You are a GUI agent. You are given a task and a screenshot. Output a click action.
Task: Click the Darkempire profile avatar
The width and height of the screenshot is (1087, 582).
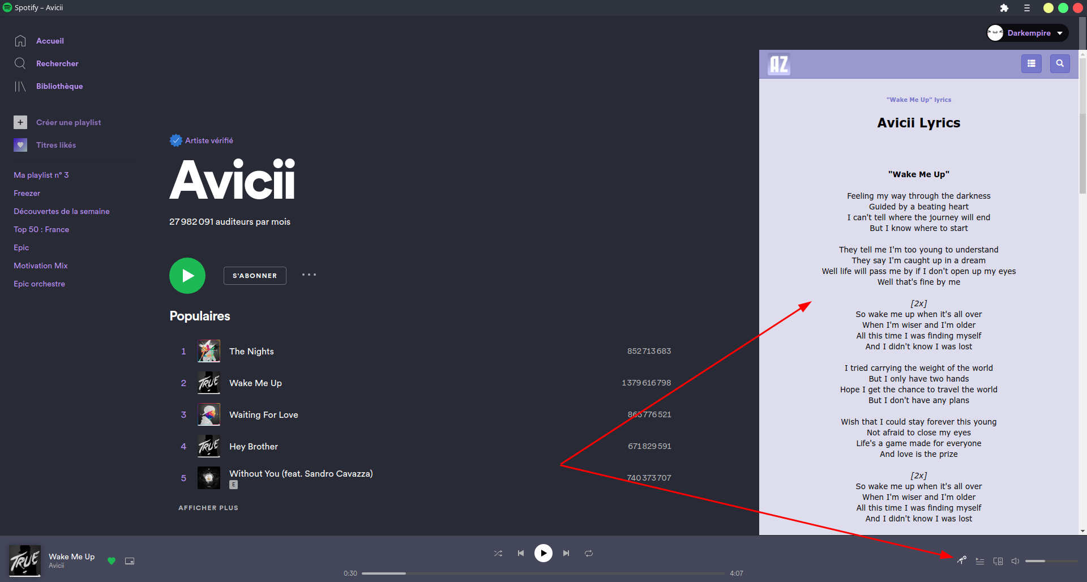pyautogui.click(x=995, y=33)
